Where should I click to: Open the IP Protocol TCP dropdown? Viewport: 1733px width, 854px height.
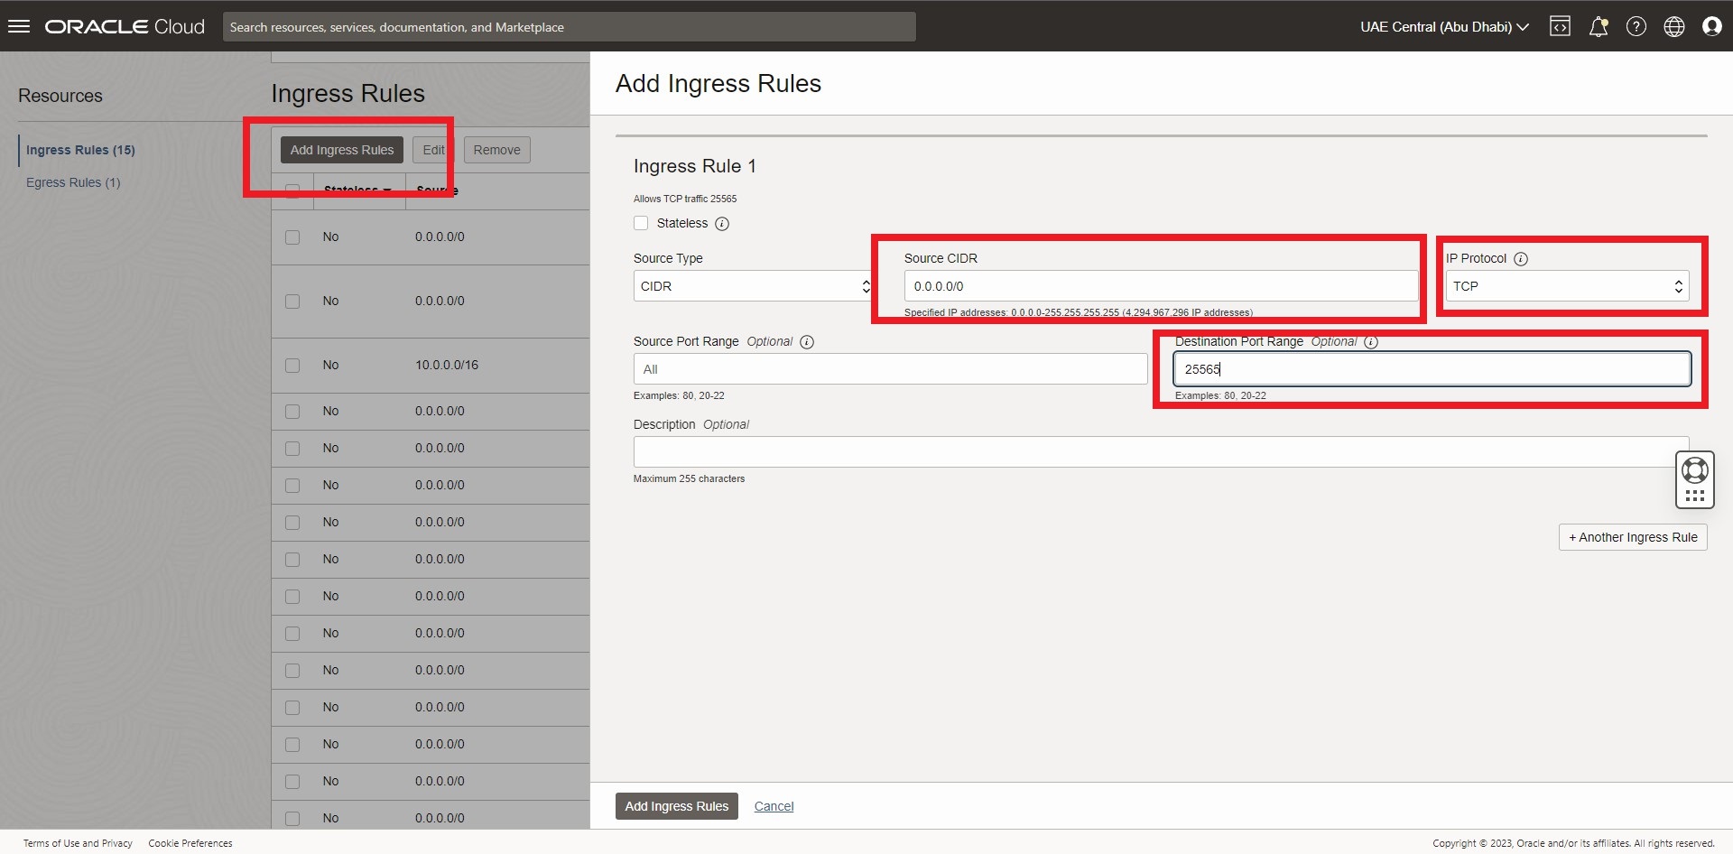1566,286
